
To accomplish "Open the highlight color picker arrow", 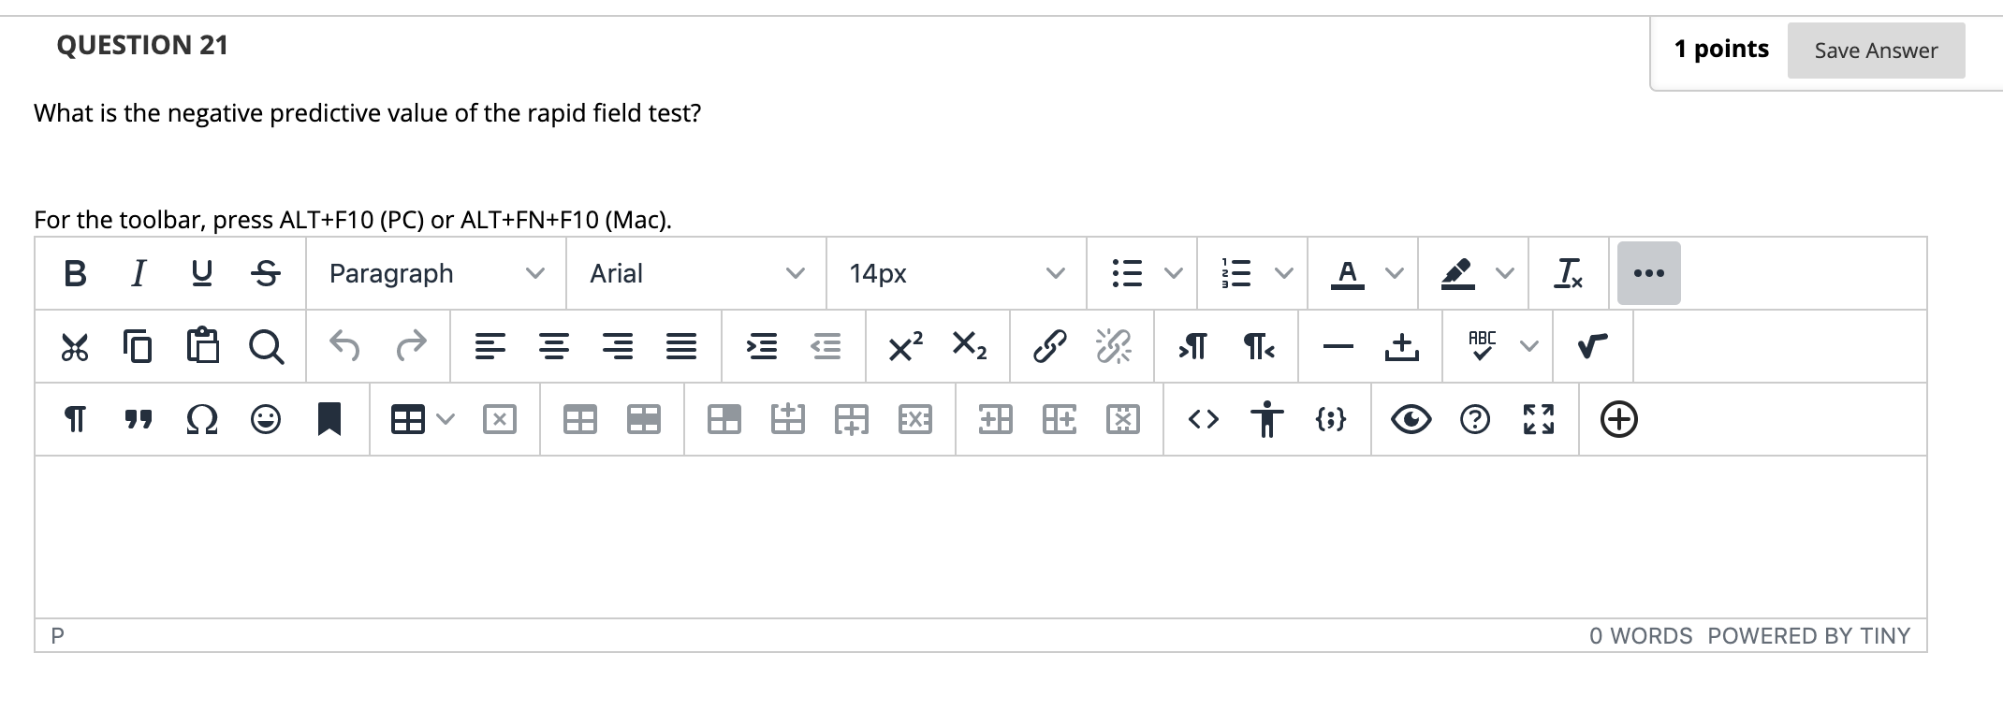I will [1504, 273].
